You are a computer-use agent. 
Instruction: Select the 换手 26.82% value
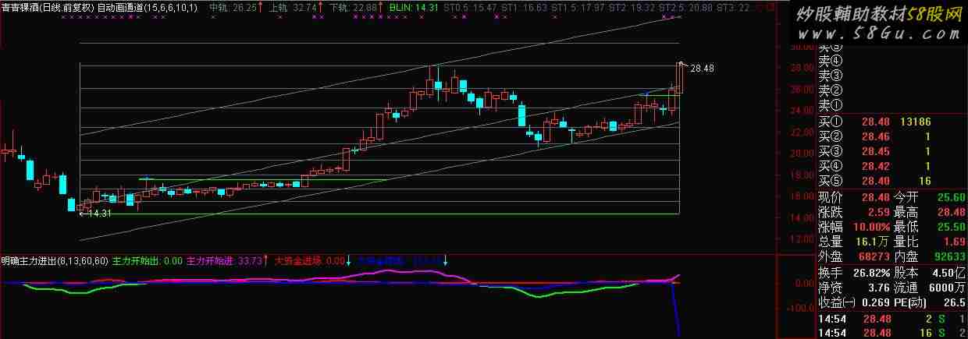tap(871, 272)
